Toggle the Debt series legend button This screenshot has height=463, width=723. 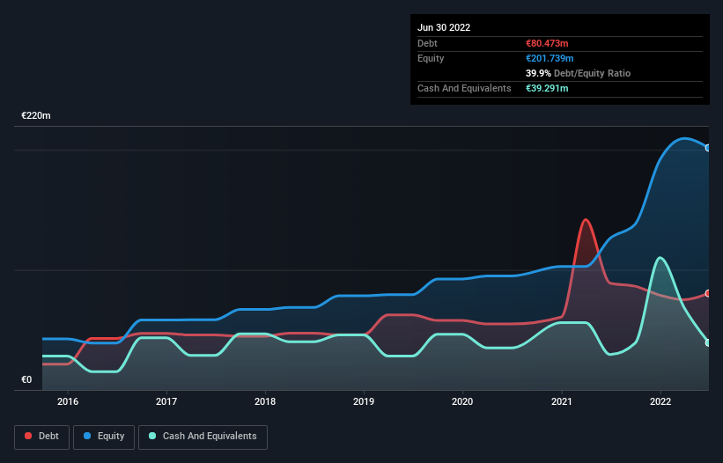(x=42, y=437)
